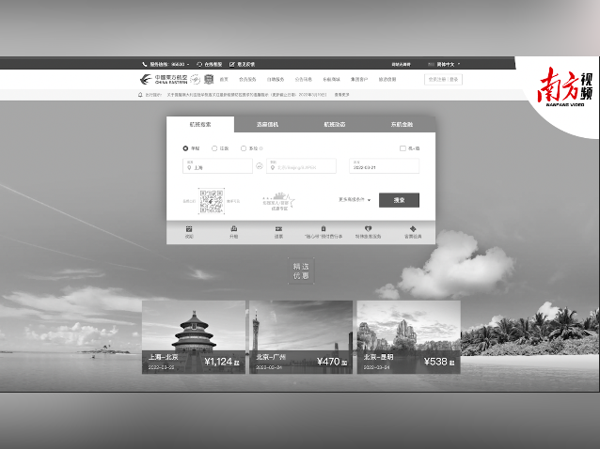Open the 官网会员 membership icon
Viewport: 600px width, 449px height.
(x=413, y=230)
